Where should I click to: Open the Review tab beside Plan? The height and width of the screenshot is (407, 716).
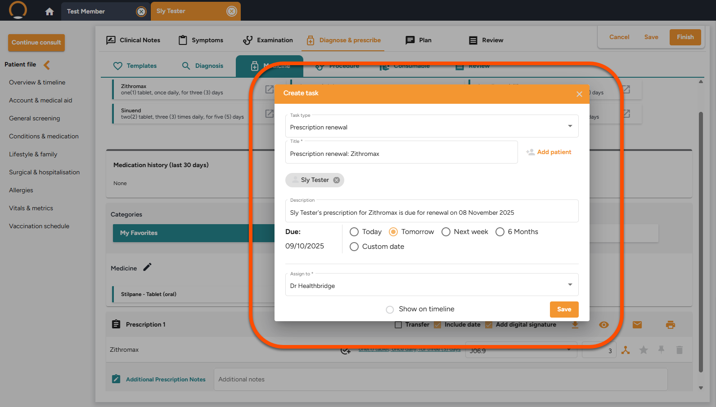tap(486, 40)
